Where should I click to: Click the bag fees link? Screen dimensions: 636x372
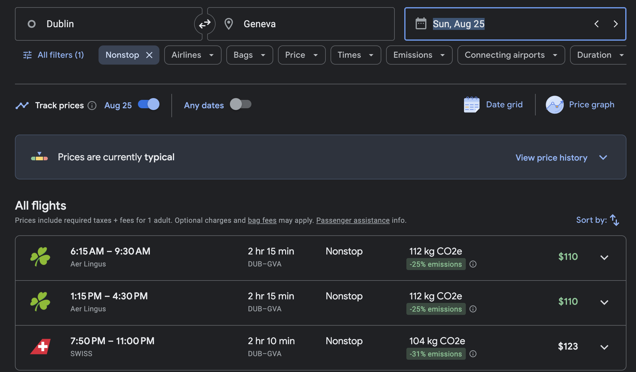(x=262, y=220)
